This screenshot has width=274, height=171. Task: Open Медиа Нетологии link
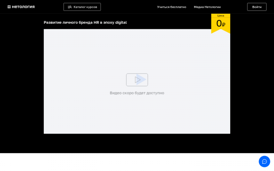click(x=207, y=7)
